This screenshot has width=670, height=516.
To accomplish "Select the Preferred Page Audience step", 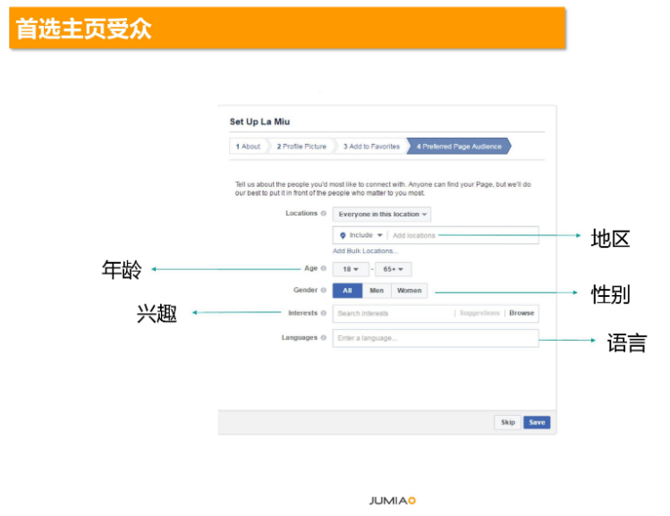I will (x=459, y=147).
